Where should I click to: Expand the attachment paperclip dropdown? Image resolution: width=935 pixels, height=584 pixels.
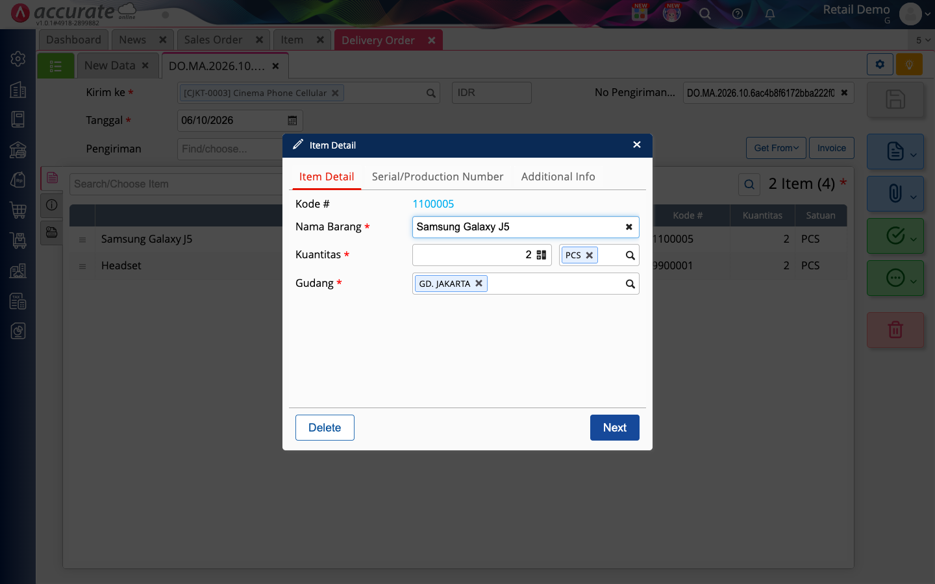(x=895, y=193)
